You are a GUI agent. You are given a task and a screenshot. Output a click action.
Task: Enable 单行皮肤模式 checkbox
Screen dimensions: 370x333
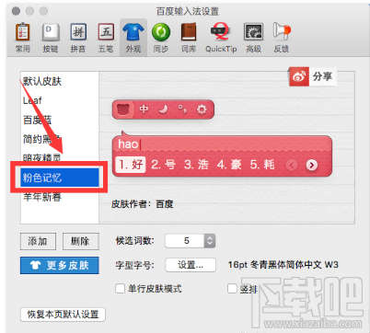coord(120,289)
